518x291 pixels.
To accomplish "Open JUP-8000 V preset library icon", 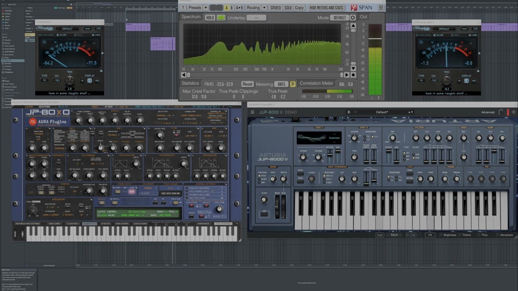I will [x=349, y=112].
